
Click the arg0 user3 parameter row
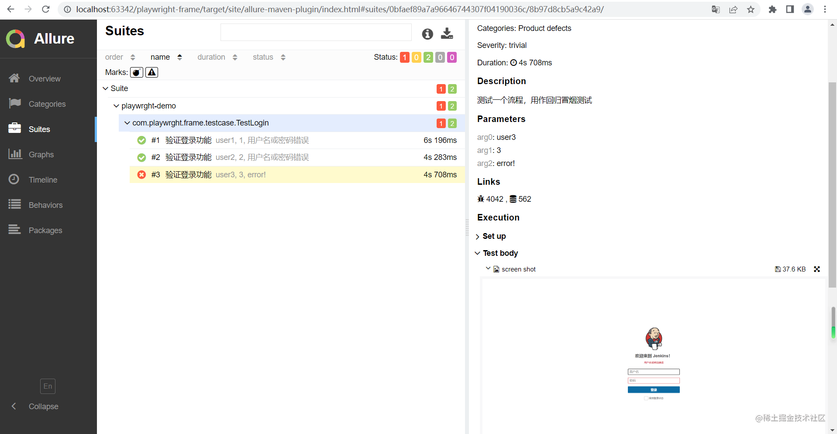pyautogui.click(x=496, y=137)
